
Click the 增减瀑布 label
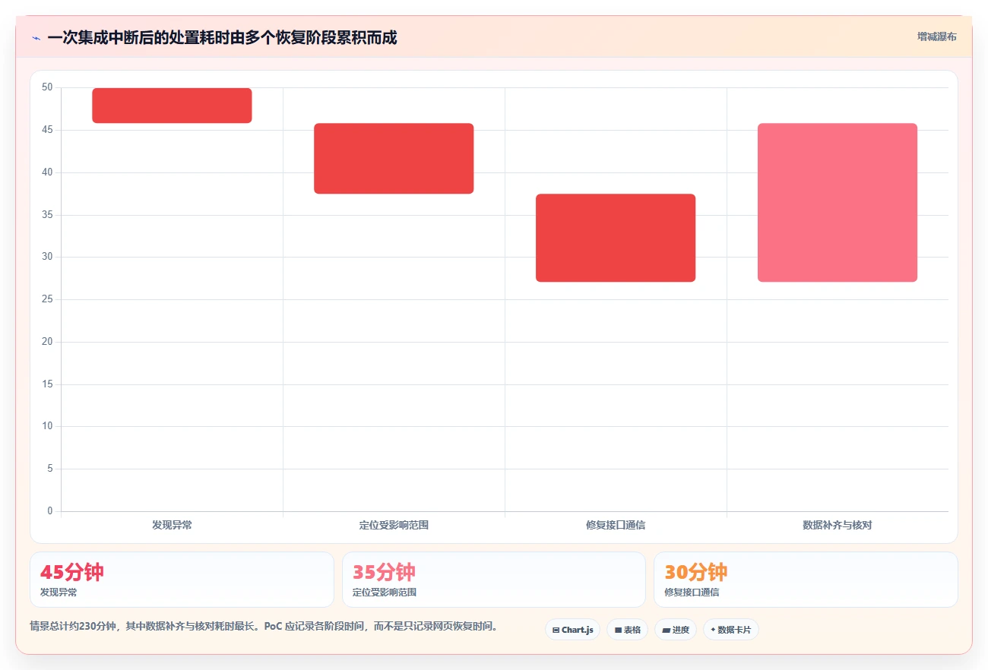coord(936,36)
